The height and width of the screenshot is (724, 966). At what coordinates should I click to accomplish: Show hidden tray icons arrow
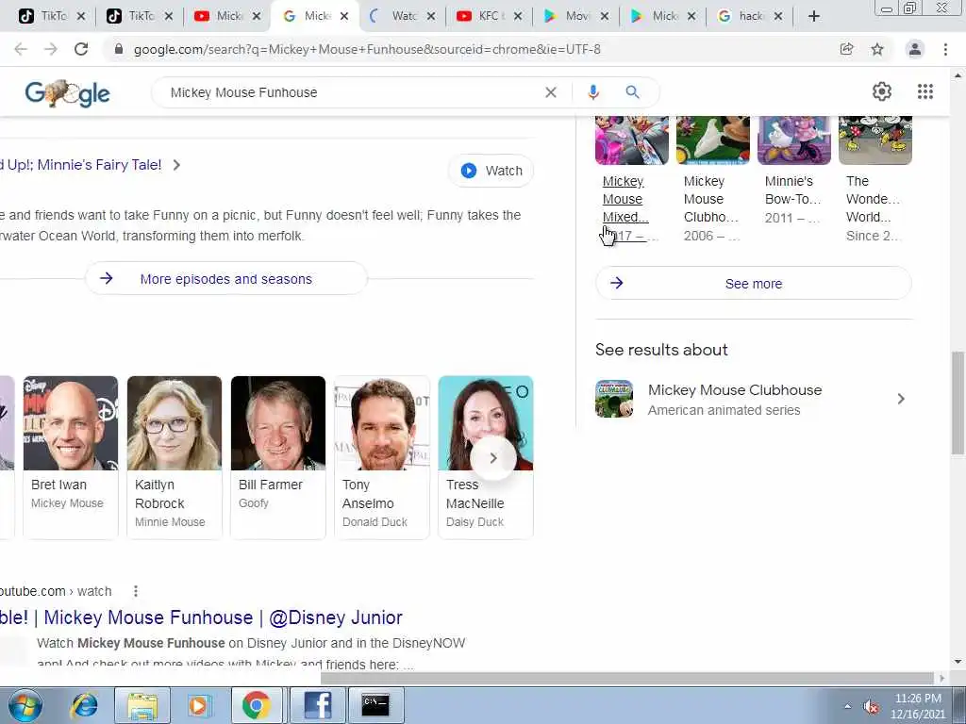tap(847, 707)
